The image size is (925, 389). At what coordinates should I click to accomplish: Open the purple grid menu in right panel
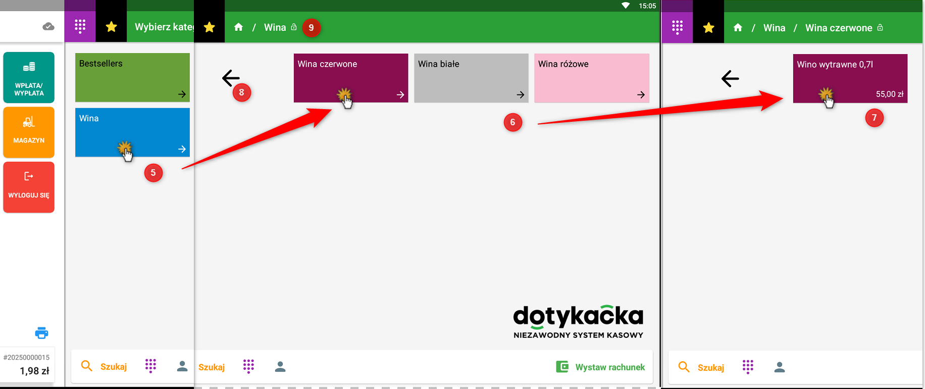point(677,27)
